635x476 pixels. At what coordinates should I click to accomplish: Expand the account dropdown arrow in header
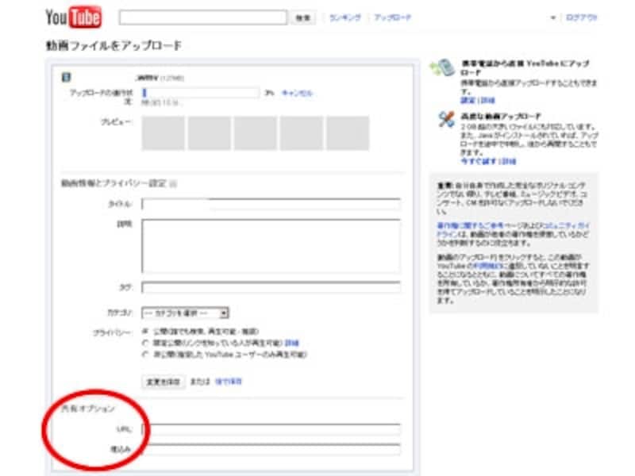552,17
